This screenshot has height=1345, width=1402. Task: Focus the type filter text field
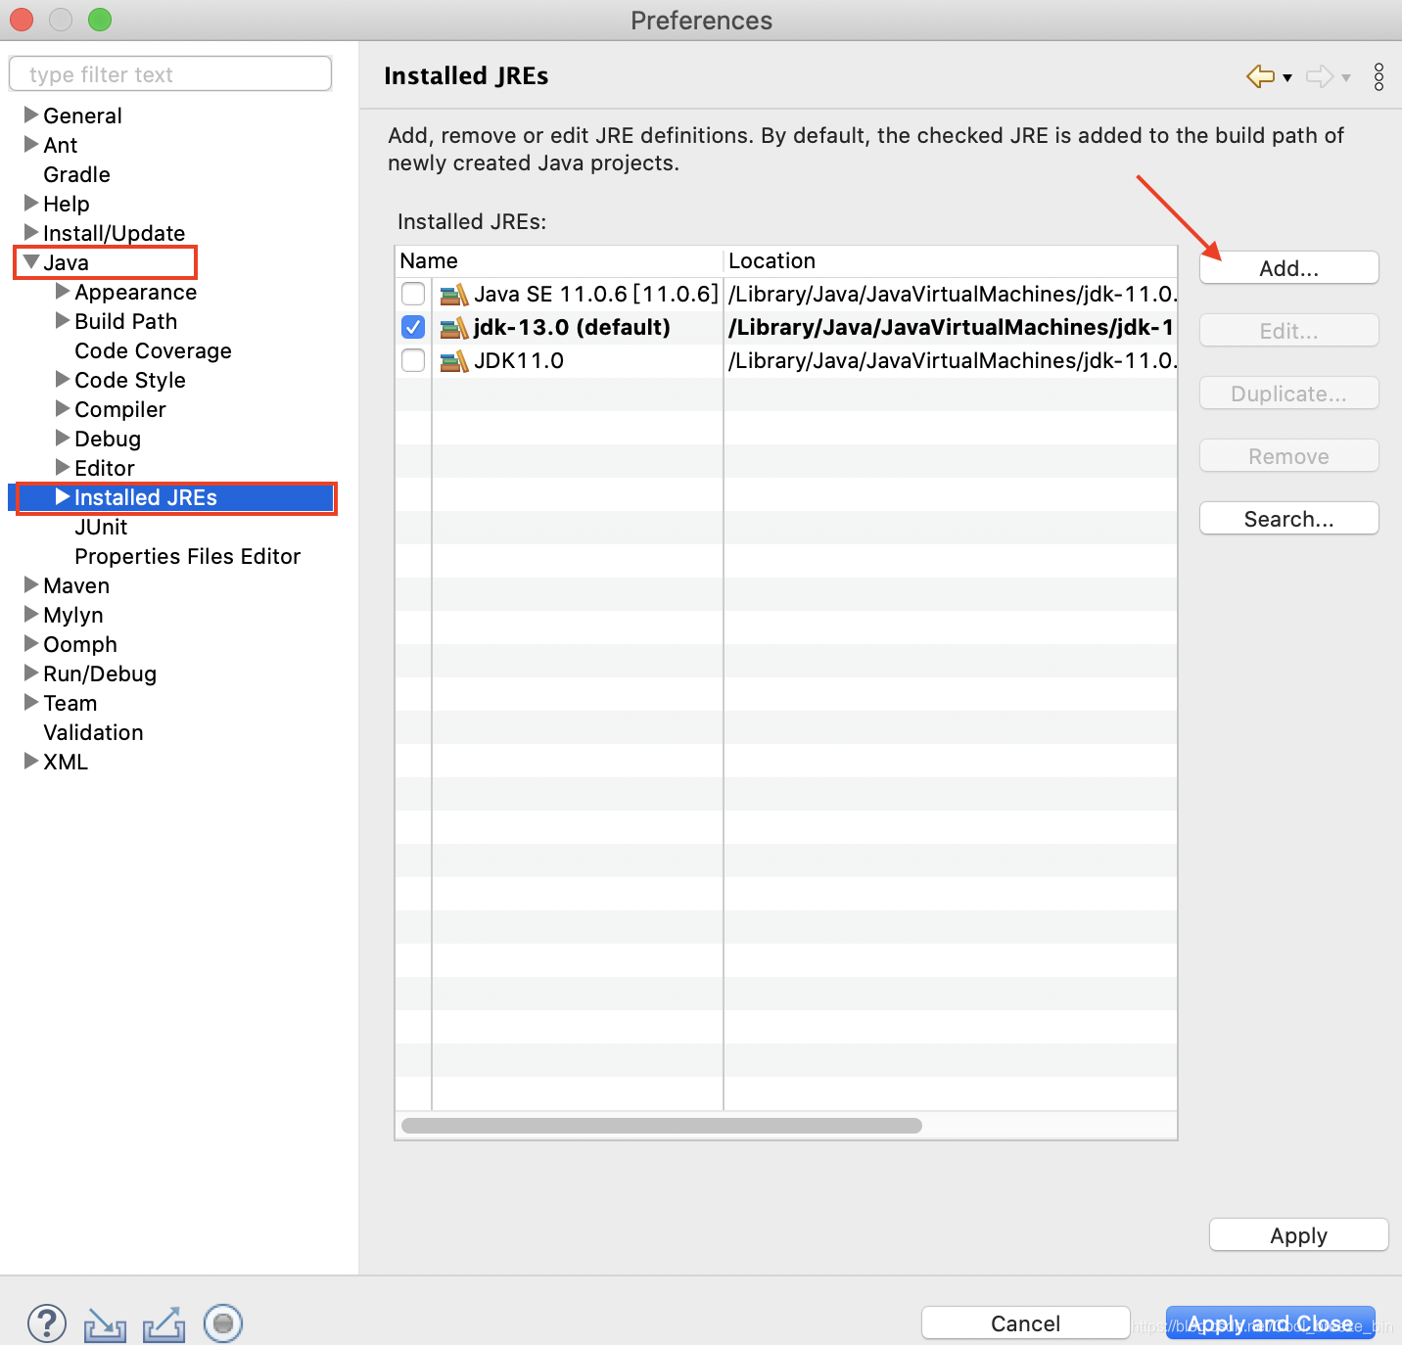coord(170,74)
